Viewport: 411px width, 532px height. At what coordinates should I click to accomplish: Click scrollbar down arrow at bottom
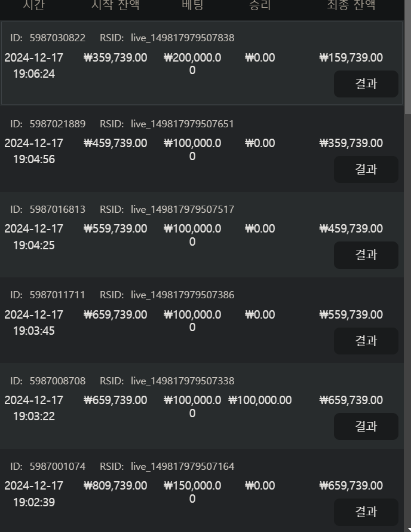click(407, 529)
